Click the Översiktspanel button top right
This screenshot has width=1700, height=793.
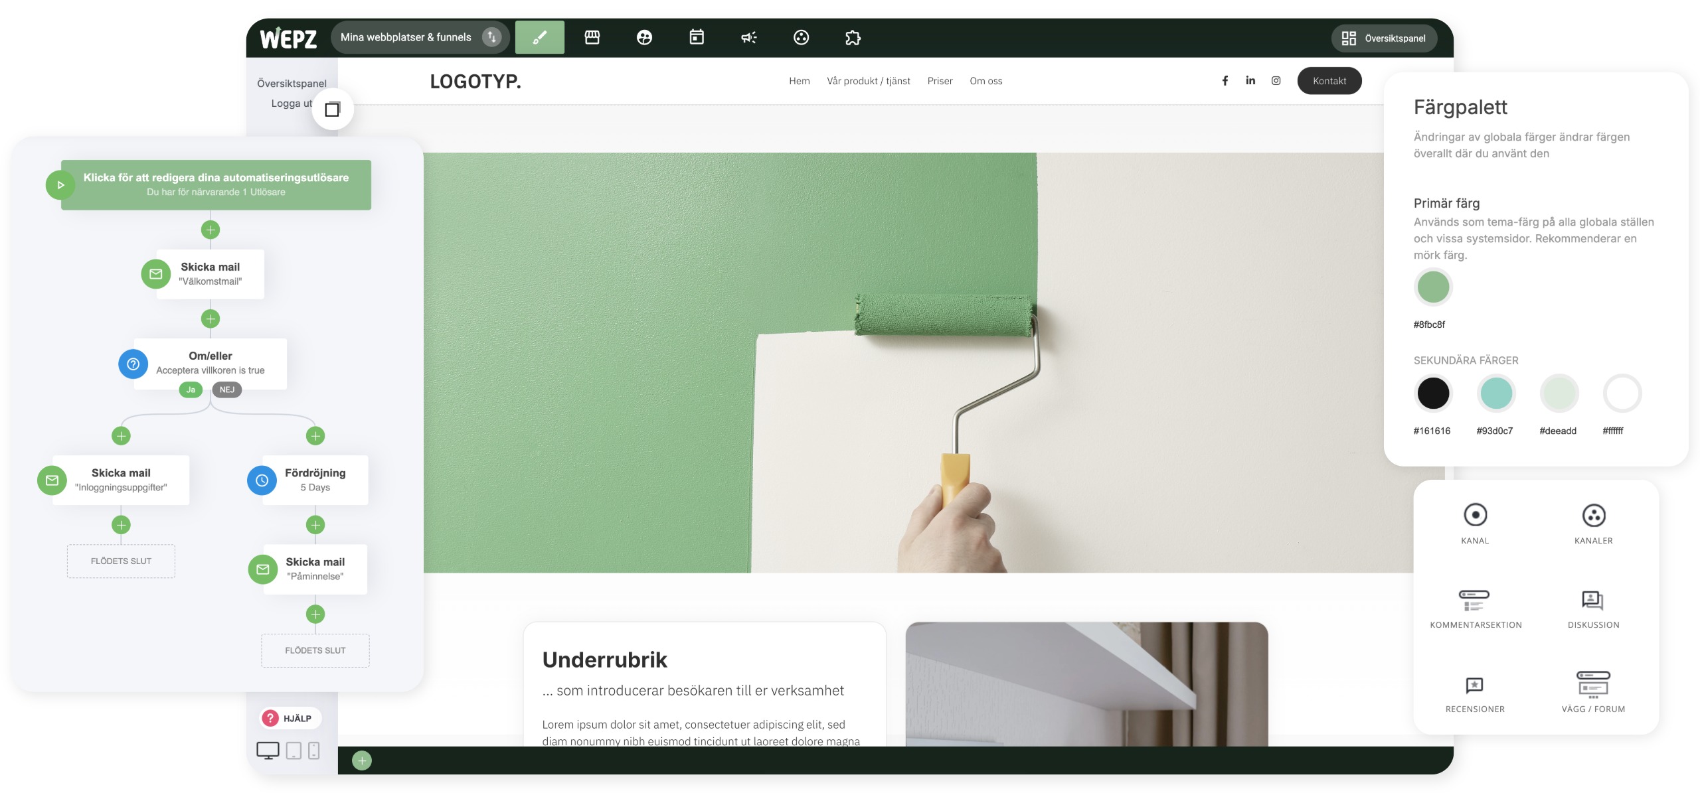[x=1384, y=38]
